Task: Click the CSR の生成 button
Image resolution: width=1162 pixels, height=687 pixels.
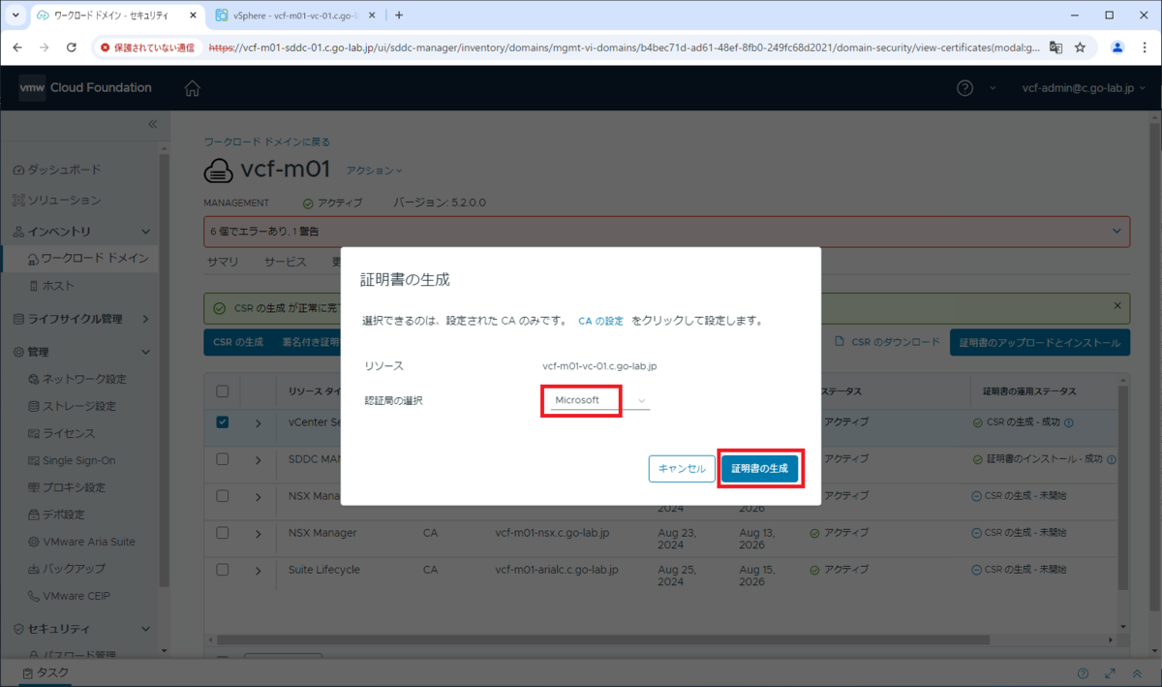Action: 238,342
